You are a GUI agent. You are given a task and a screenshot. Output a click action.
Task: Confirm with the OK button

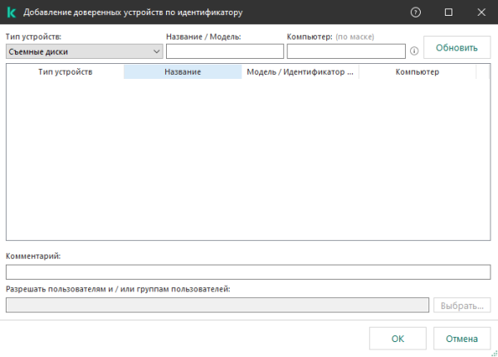coord(398,339)
